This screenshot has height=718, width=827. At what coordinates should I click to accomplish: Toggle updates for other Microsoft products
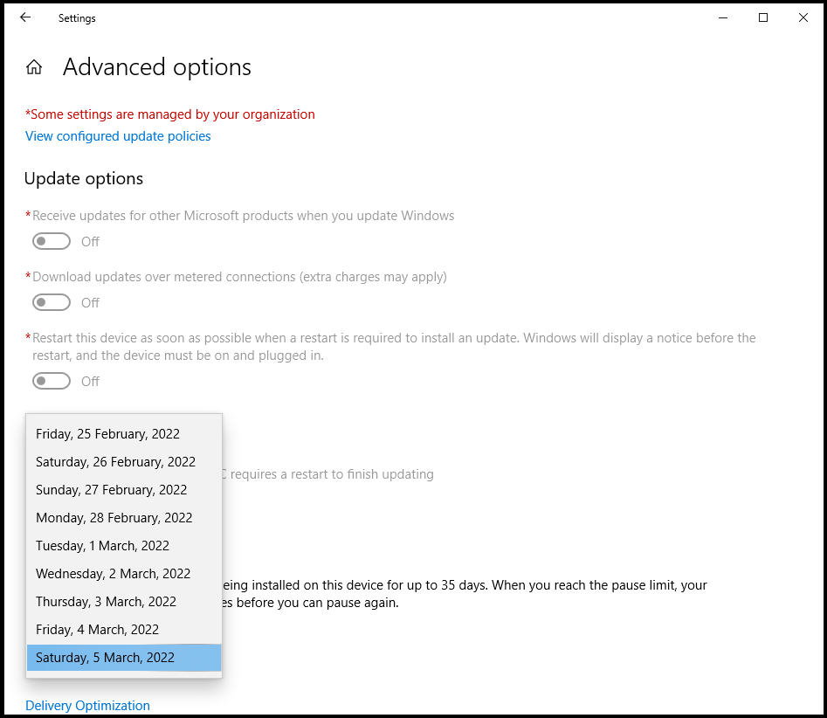tap(52, 241)
